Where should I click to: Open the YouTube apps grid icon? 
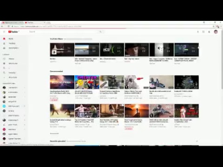pos(203,32)
